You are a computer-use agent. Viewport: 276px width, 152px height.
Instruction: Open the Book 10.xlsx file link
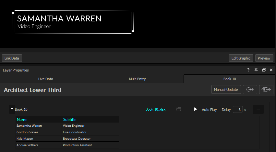156,109
